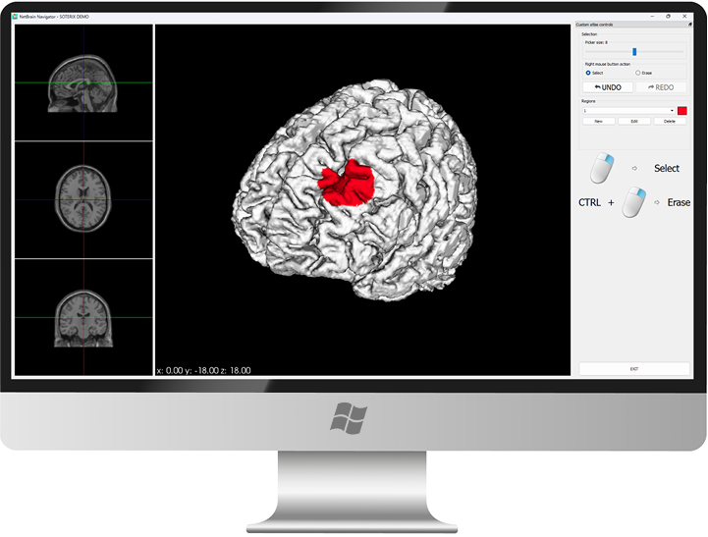Click the Edit region button
The height and width of the screenshot is (537, 708).
[633, 121]
